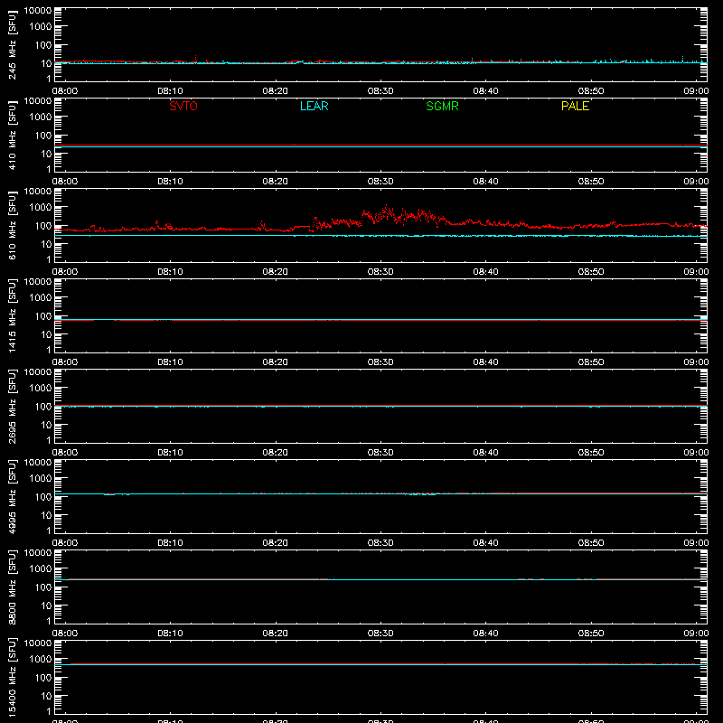Viewport: 723px width, 723px height.
Task: Click the 100 tick label on 1415 MHz plot
Action: coord(43,316)
